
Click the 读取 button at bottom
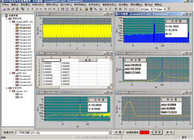(x=158, y=132)
